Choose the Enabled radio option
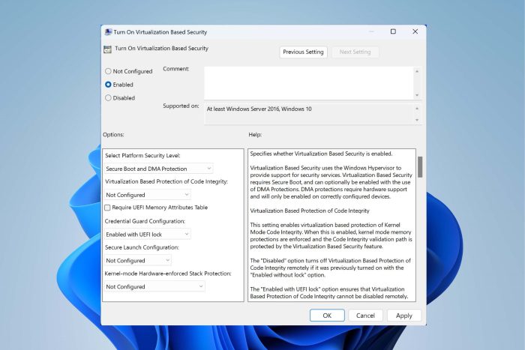525x350 pixels. pyautogui.click(x=109, y=85)
